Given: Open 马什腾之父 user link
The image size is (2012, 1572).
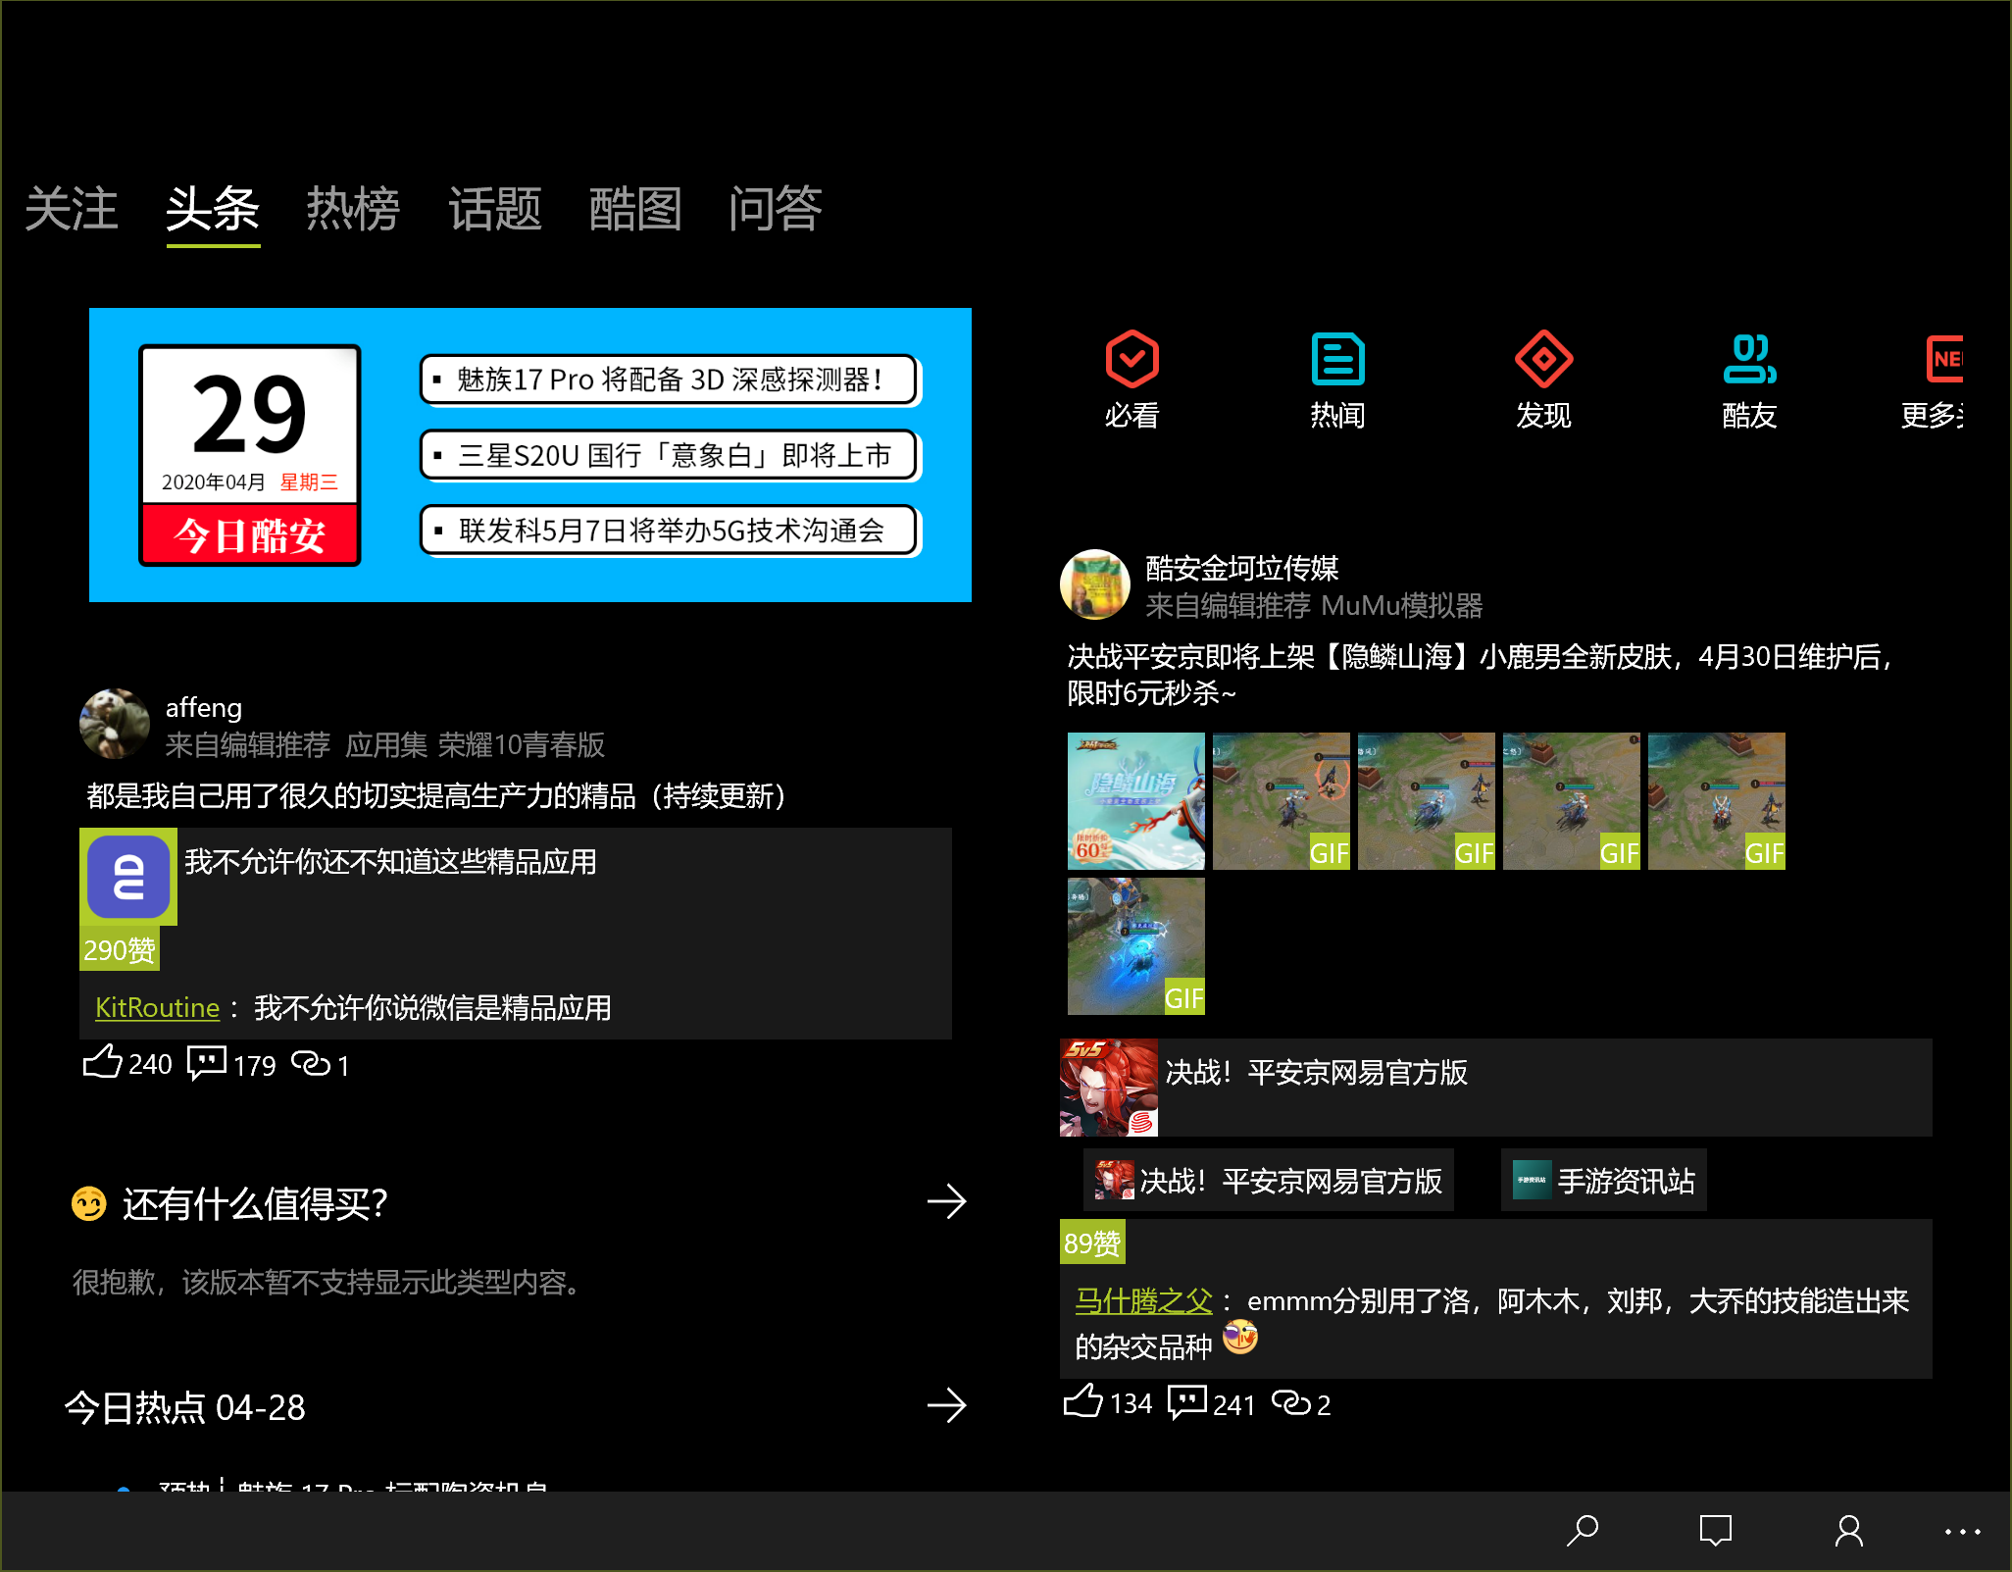Looking at the screenshot, I should point(1143,1300).
